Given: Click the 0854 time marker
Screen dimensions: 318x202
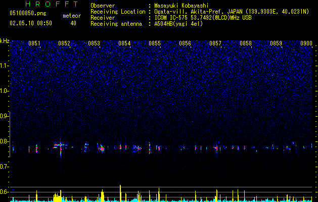Looking at the screenshot, I should 124,43.
